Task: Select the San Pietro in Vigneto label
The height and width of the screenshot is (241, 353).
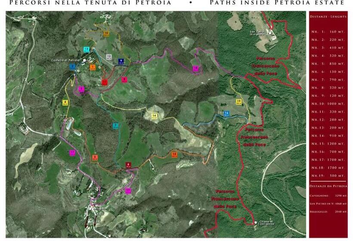Action: [259, 33]
